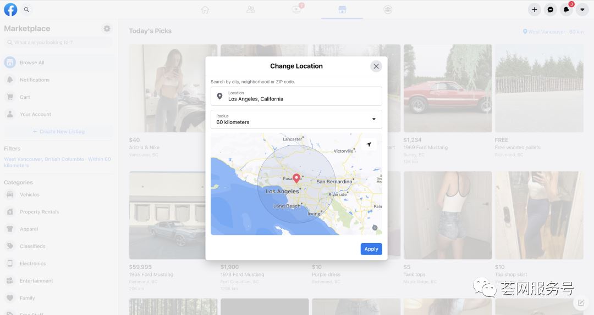Click the Facebook logo icon
594x315 pixels.
10,9
